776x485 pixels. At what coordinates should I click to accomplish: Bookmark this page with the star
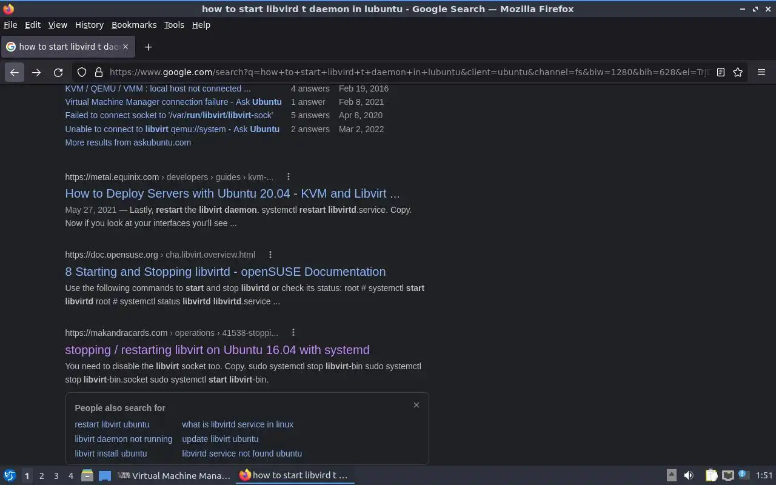coord(738,72)
